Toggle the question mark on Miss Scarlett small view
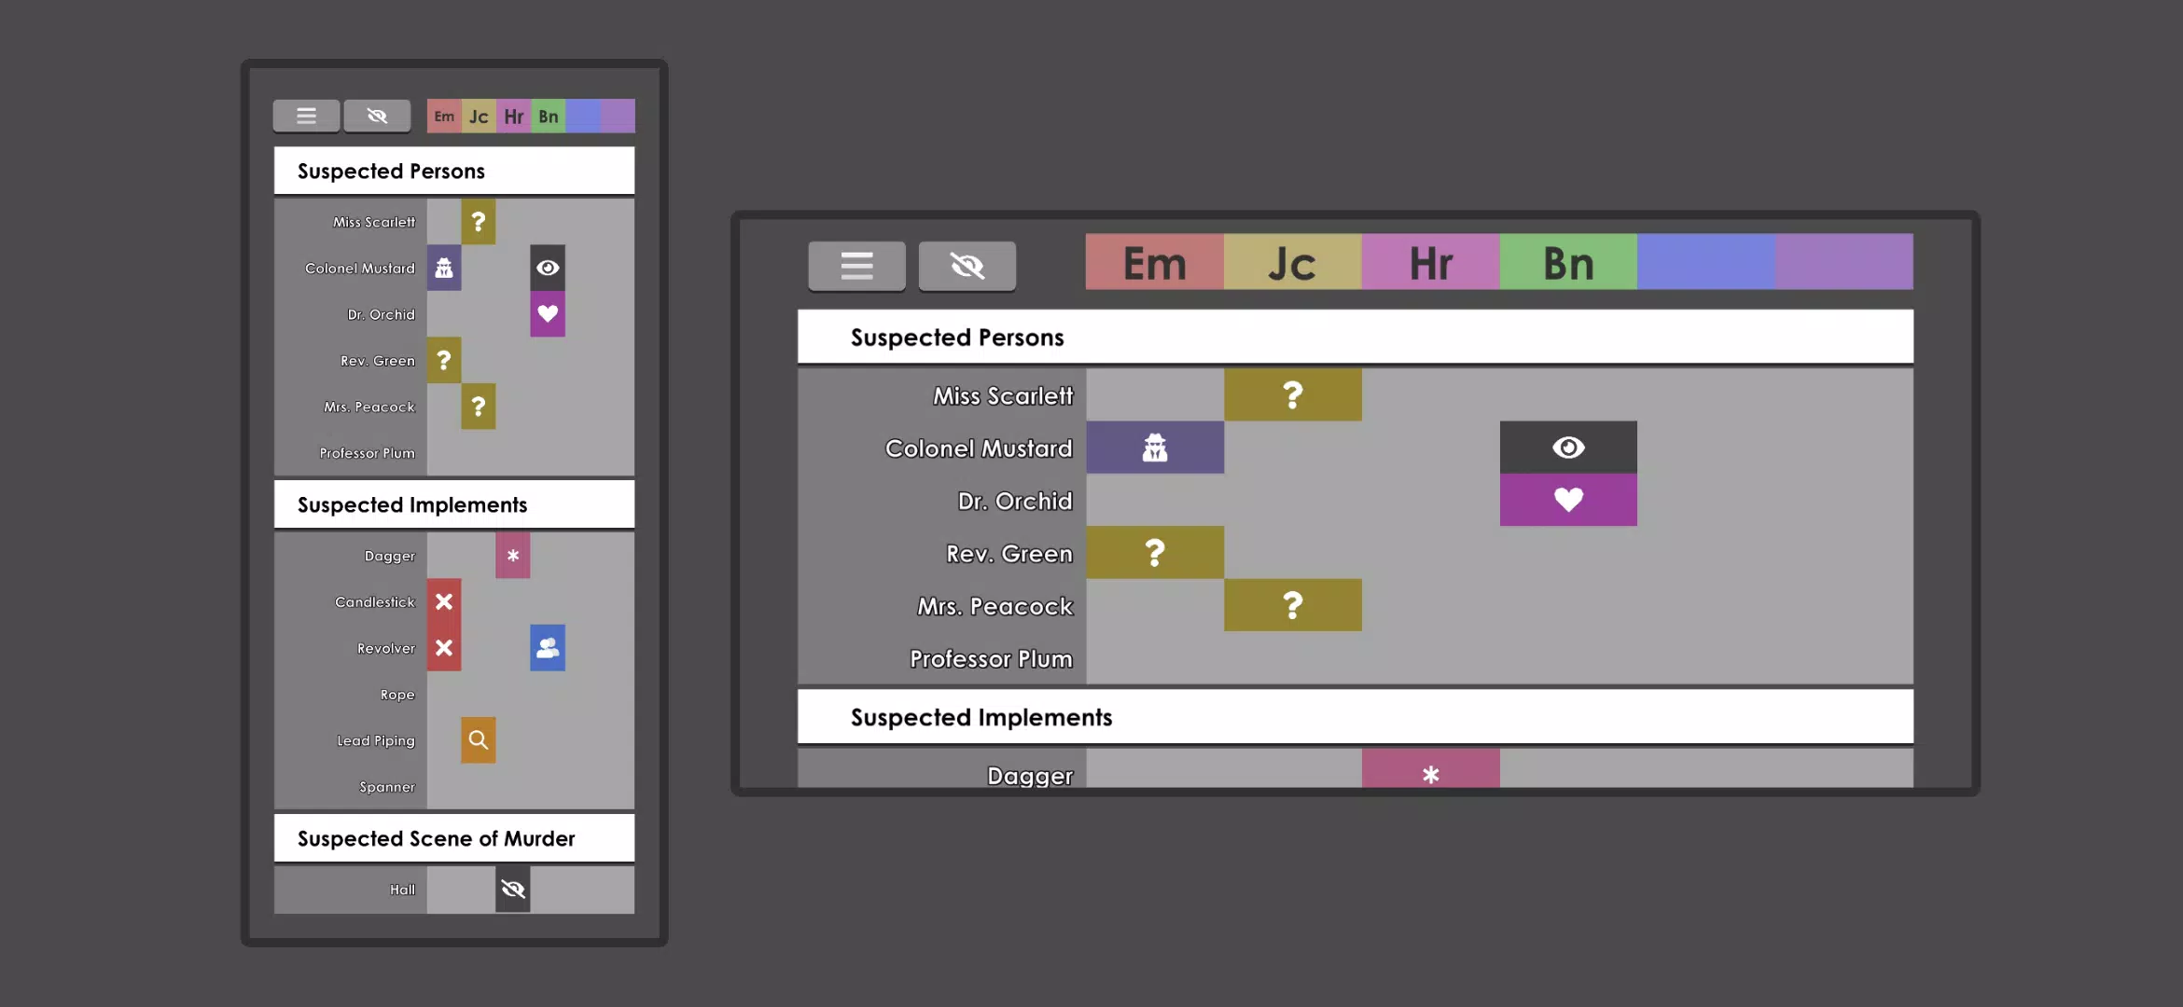Screen dimensions: 2183x1007 click(x=478, y=220)
